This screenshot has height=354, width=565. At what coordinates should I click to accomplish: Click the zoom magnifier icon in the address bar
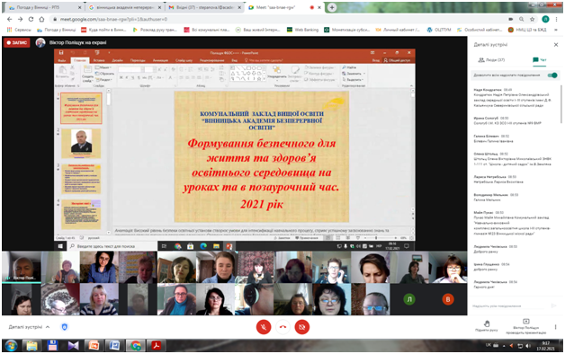[x=522, y=19]
